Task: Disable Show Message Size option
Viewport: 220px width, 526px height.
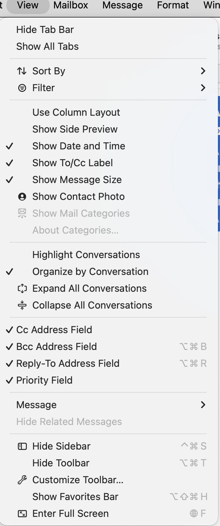Action: coord(77,180)
